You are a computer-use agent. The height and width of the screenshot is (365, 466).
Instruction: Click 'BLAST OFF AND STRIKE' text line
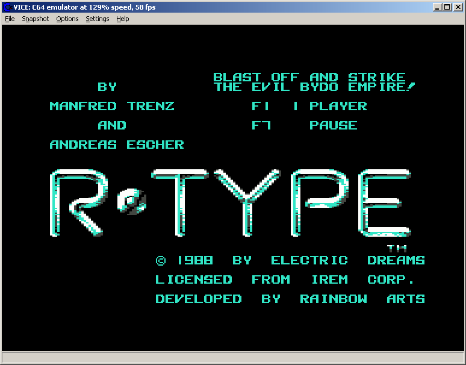pos(309,77)
